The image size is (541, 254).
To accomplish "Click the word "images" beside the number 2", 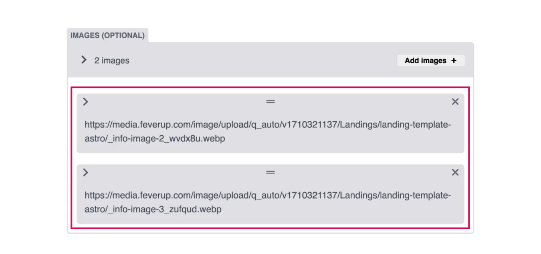I will tap(115, 60).
